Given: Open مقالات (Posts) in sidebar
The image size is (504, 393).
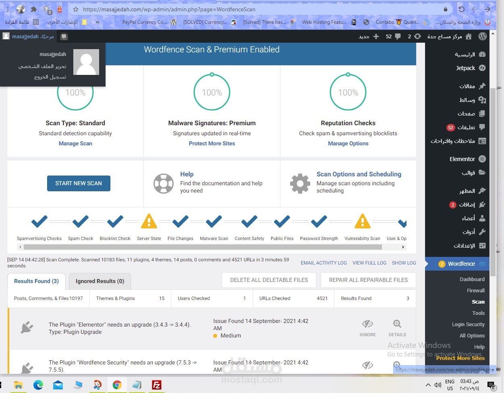Looking at the screenshot, I should tap(472, 86).
